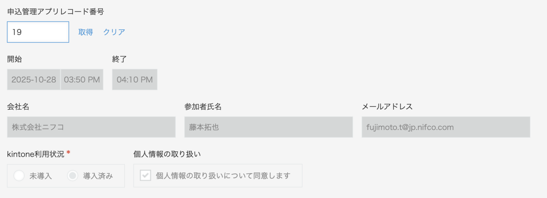Click the 申込管理アプリレコード番号 label

click(56, 12)
